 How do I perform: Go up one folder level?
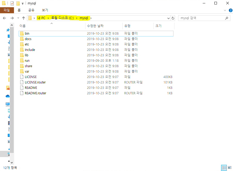(x=24, y=18)
